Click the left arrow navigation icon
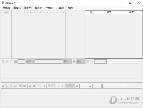Viewport: 143px width, 108px height. pyautogui.click(x=21, y=86)
